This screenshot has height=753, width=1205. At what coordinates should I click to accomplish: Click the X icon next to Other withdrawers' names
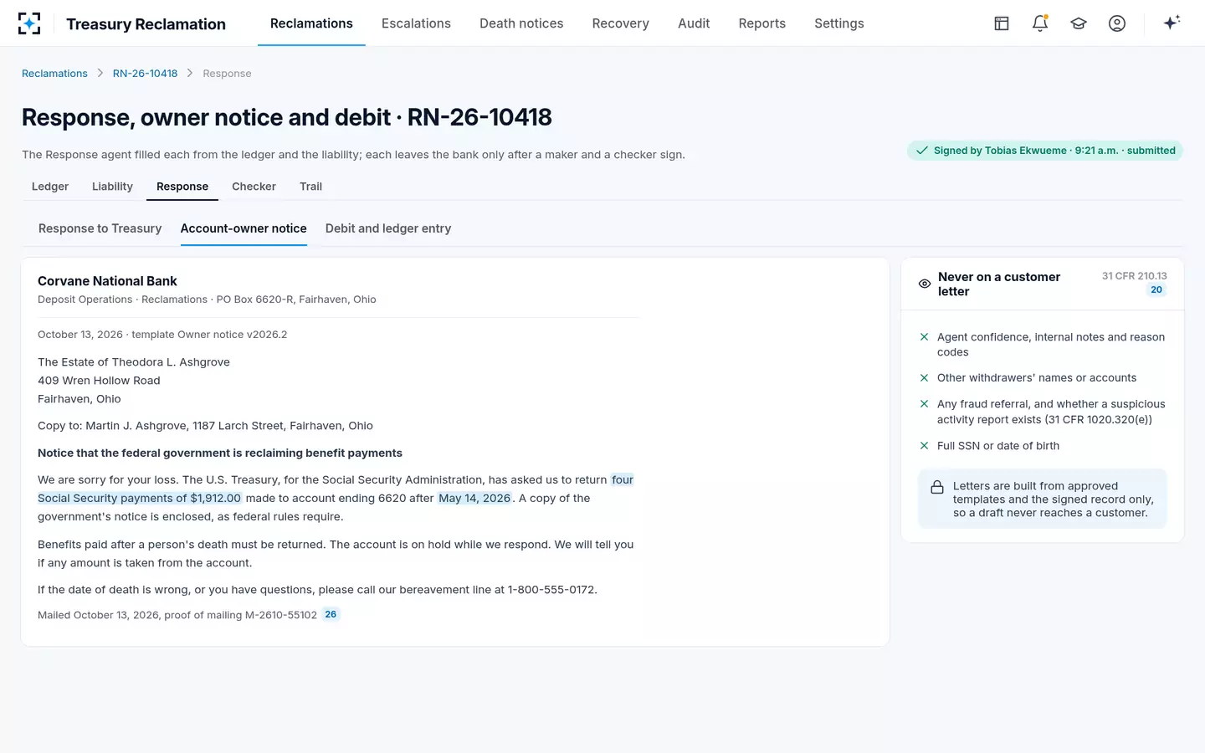coord(924,378)
